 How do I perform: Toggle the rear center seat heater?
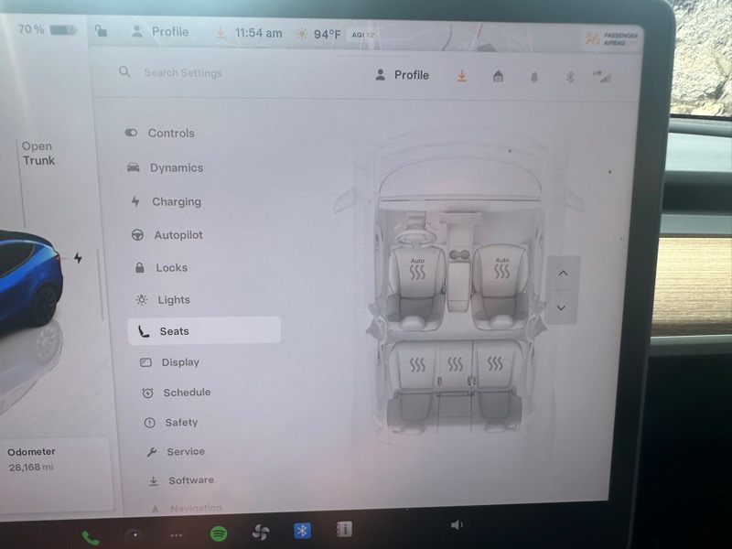[x=456, y=365]
